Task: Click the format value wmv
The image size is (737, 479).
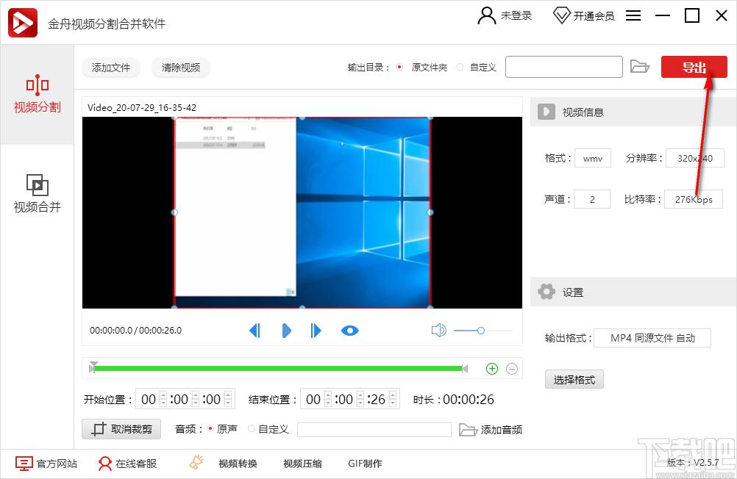Action: coord(592,158)
